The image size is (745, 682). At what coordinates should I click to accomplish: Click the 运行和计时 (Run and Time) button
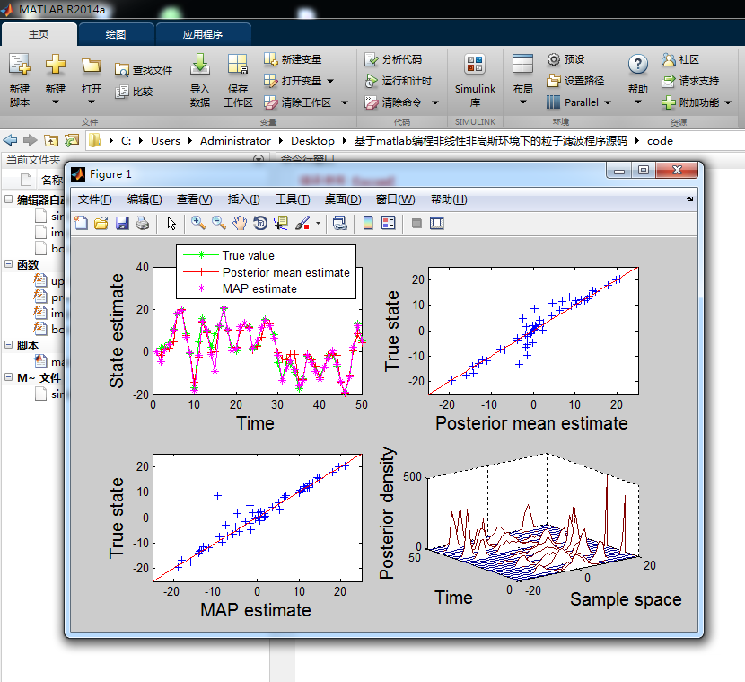click(x=399, y=81)
